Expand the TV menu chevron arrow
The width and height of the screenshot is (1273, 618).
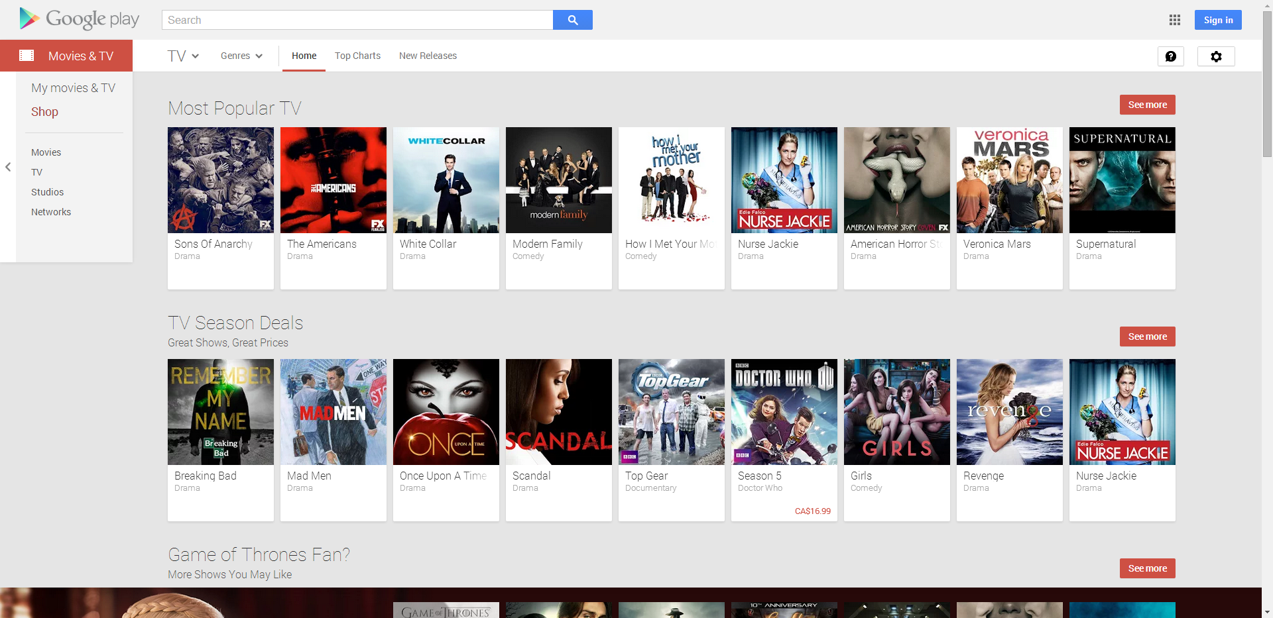pyautogui.click(x=196, y=56)
